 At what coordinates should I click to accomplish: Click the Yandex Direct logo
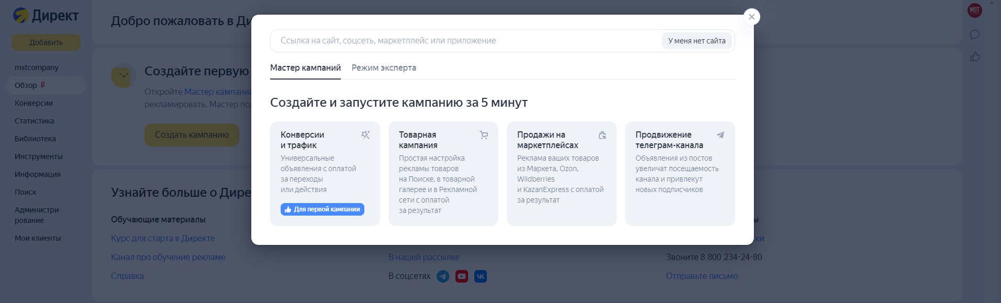coord(46,16)
